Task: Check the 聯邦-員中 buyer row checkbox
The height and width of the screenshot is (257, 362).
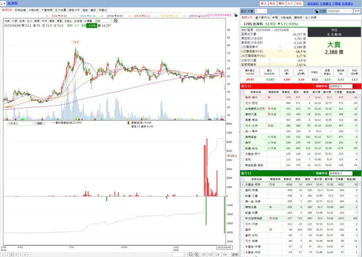Action: click(242, 98)
